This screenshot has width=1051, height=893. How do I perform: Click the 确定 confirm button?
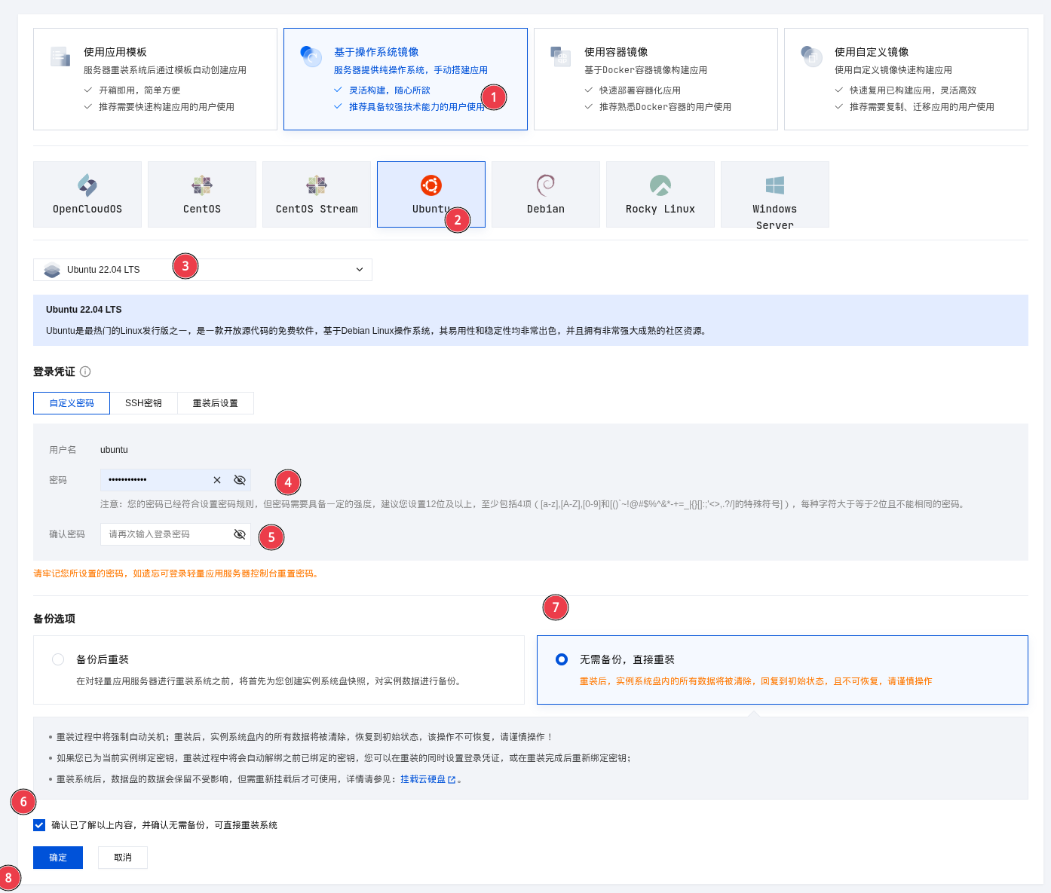(58, 858)
